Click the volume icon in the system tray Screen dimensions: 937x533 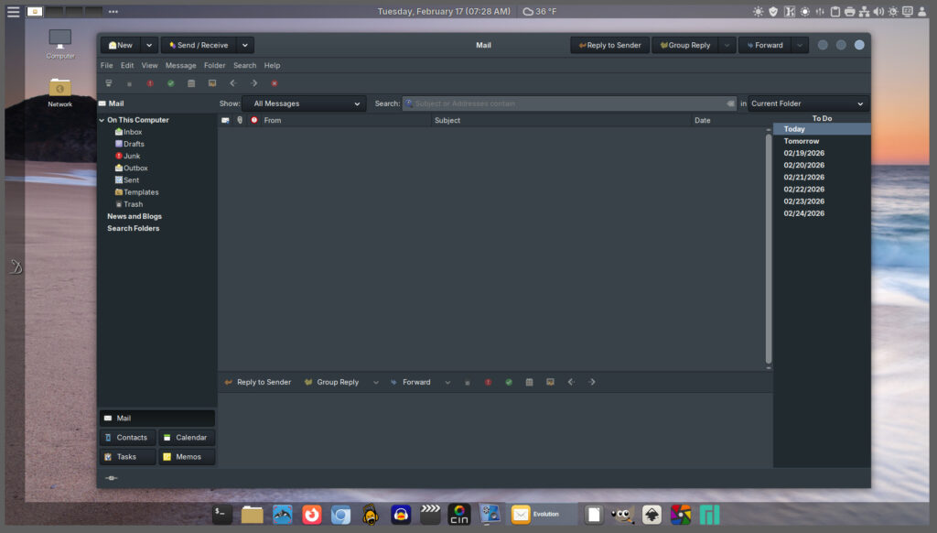coord(878,11)
